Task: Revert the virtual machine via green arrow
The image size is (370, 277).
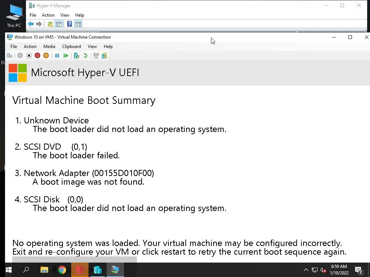Action: tap(85, 56)
